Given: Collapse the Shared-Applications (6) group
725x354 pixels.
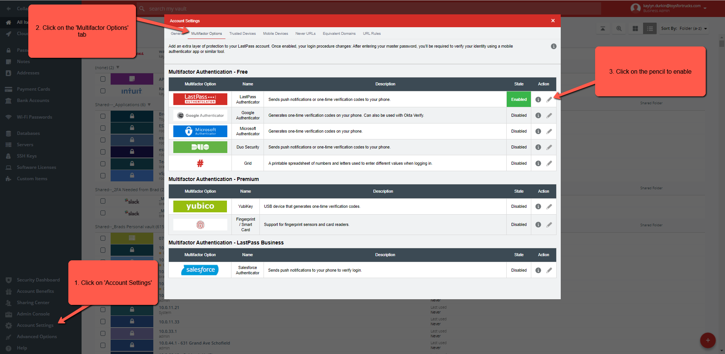Looking at the screenshot, I should tap(149, 104).
